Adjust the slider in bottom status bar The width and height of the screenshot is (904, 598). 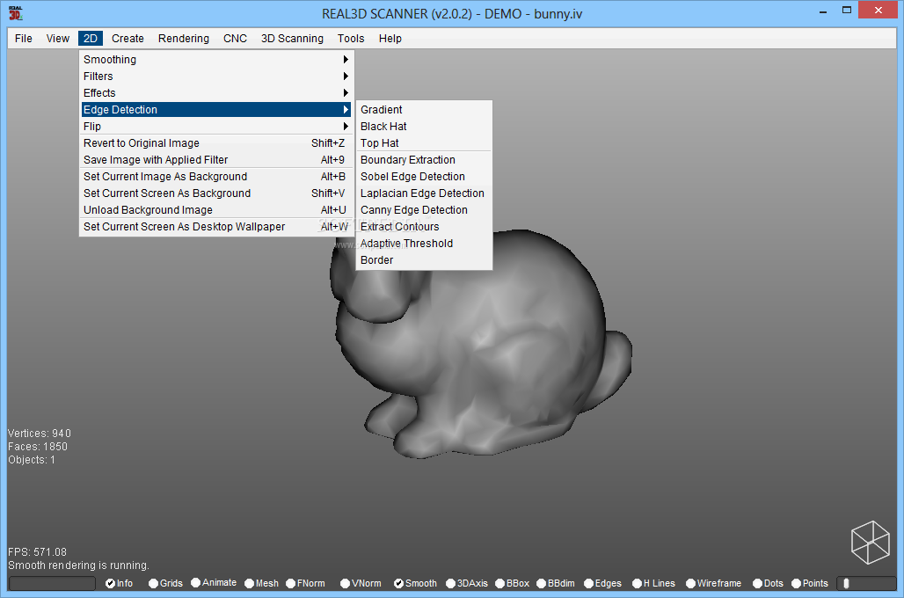click(x=866, y=583)
